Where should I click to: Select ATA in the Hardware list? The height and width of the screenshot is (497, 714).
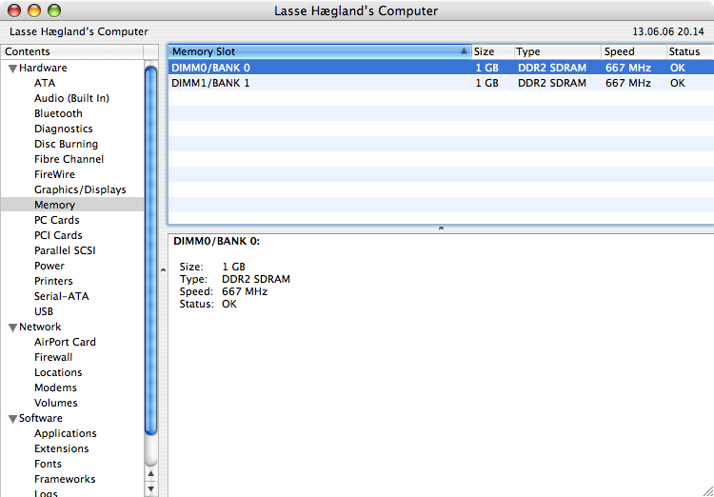pyautogui.click(x=45, y=83)
